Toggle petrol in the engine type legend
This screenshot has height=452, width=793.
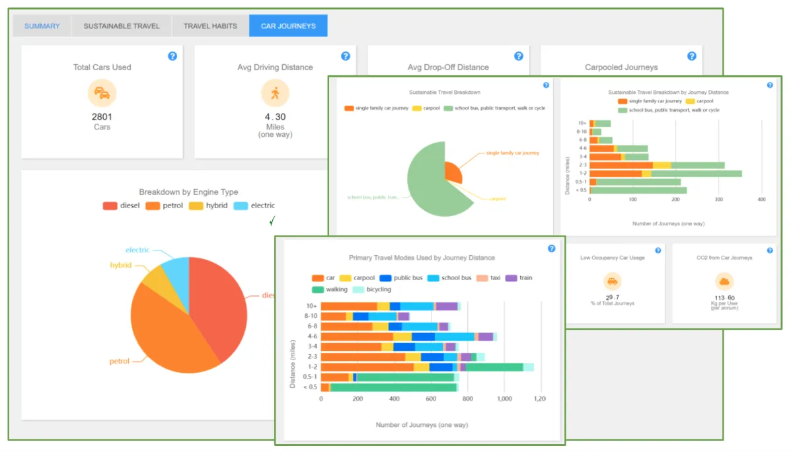click(165, 206)
